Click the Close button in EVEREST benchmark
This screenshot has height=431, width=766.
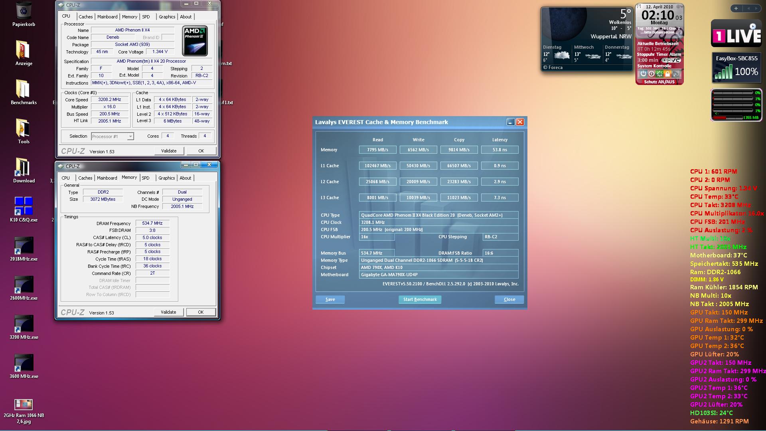(x=509, y=299)
